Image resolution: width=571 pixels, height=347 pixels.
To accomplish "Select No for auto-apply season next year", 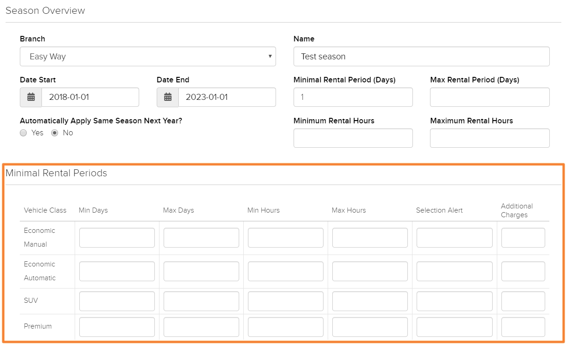I will coord(55,133).
